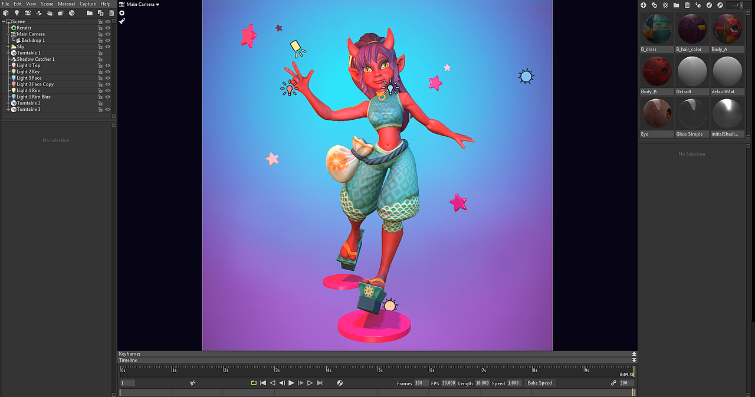Click the checkered material toolbar icon
The image size is (755, 397).
tap(665, 5)
